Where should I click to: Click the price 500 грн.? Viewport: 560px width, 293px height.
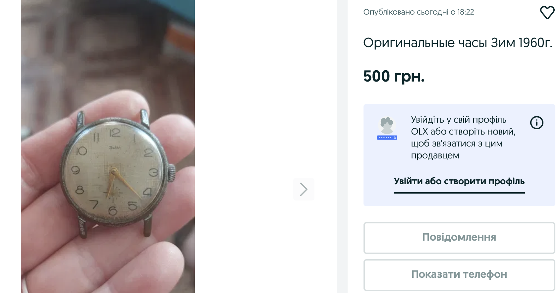click(394, 76)
